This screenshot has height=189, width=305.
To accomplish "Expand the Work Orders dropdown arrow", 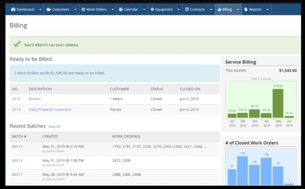I will (x=112, y=9).
